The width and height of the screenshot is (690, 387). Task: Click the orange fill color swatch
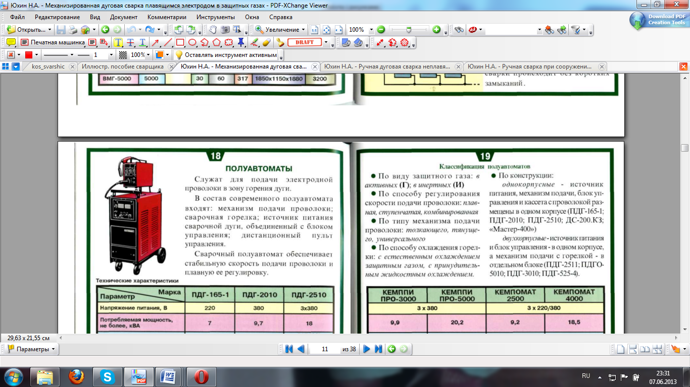tap(160, 55)
